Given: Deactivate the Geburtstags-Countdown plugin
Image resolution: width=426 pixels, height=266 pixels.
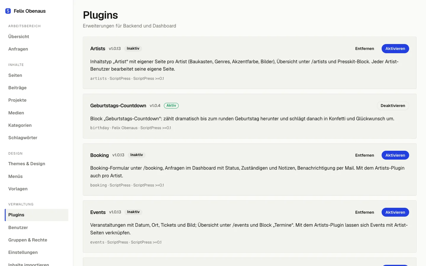Looking at the screenshot, I should [x=393, y=106].
